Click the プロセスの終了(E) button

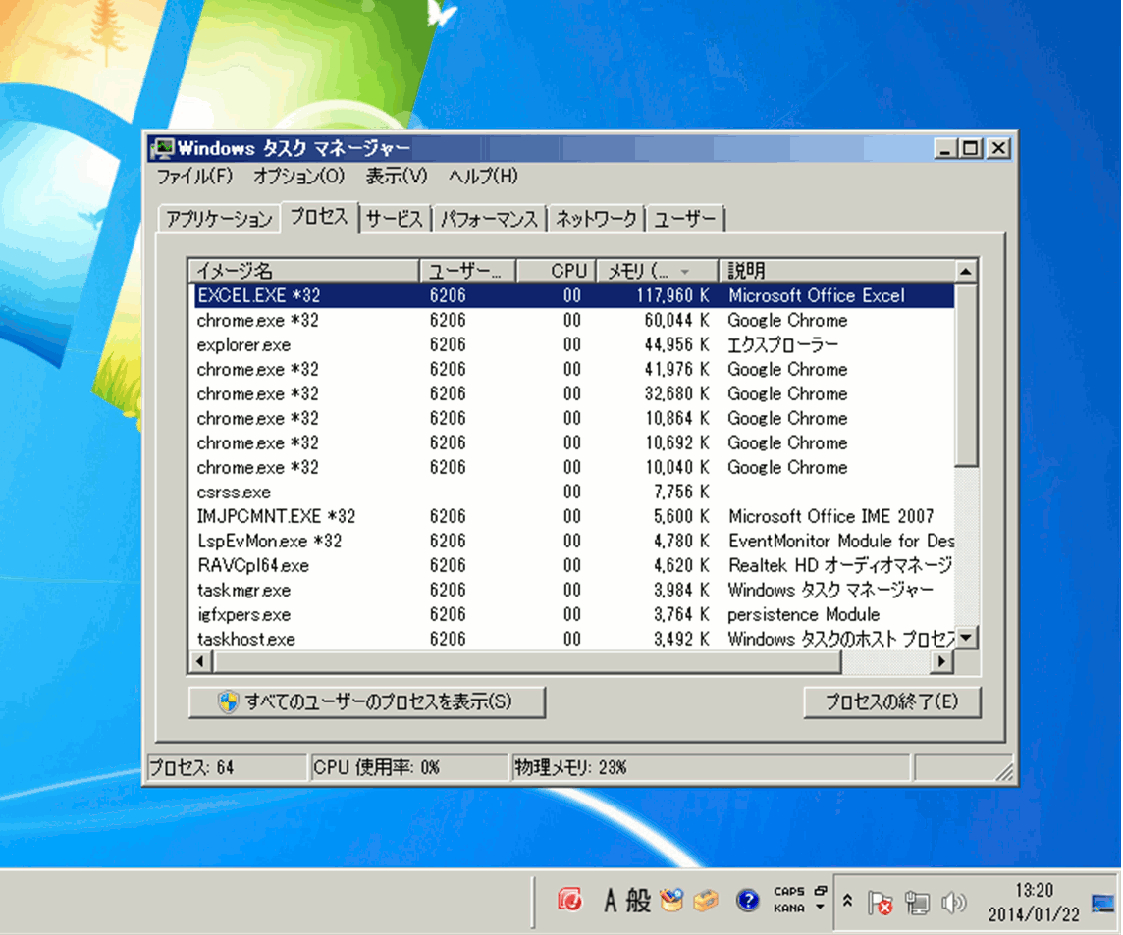(x=891, y=702)
